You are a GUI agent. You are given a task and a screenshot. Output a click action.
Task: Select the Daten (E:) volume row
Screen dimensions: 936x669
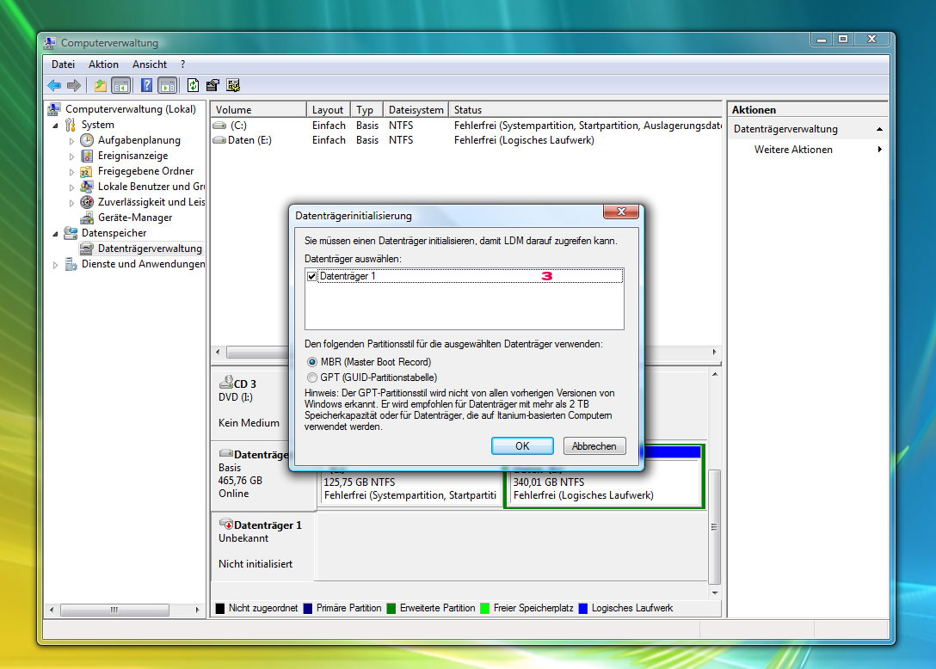coord(466,140)
